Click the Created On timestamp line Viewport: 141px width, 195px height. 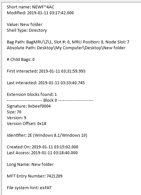tap(42, 147)
